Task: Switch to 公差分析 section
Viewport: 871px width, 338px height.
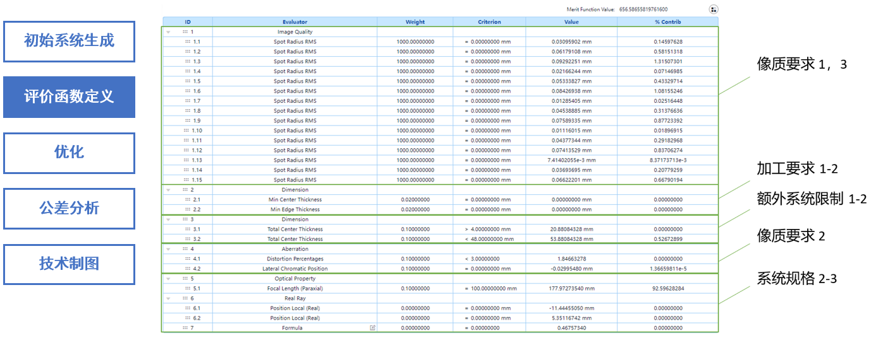Action: [x=69, y=208]
